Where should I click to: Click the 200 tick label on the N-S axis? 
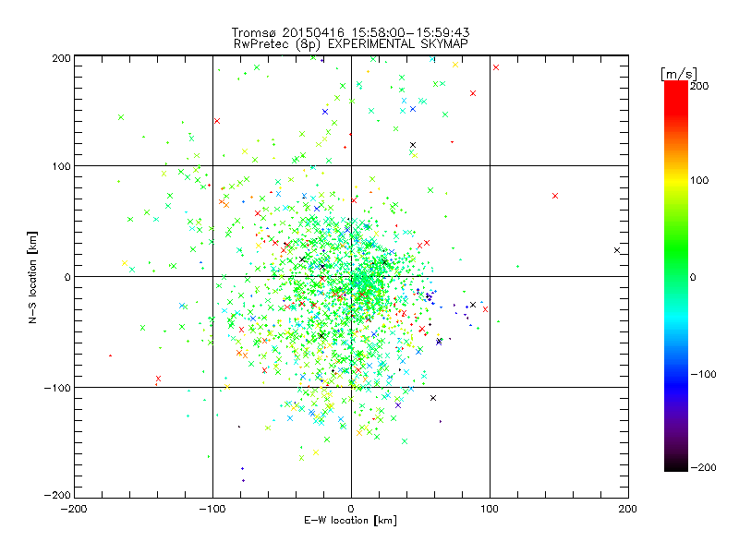(61, 58)
